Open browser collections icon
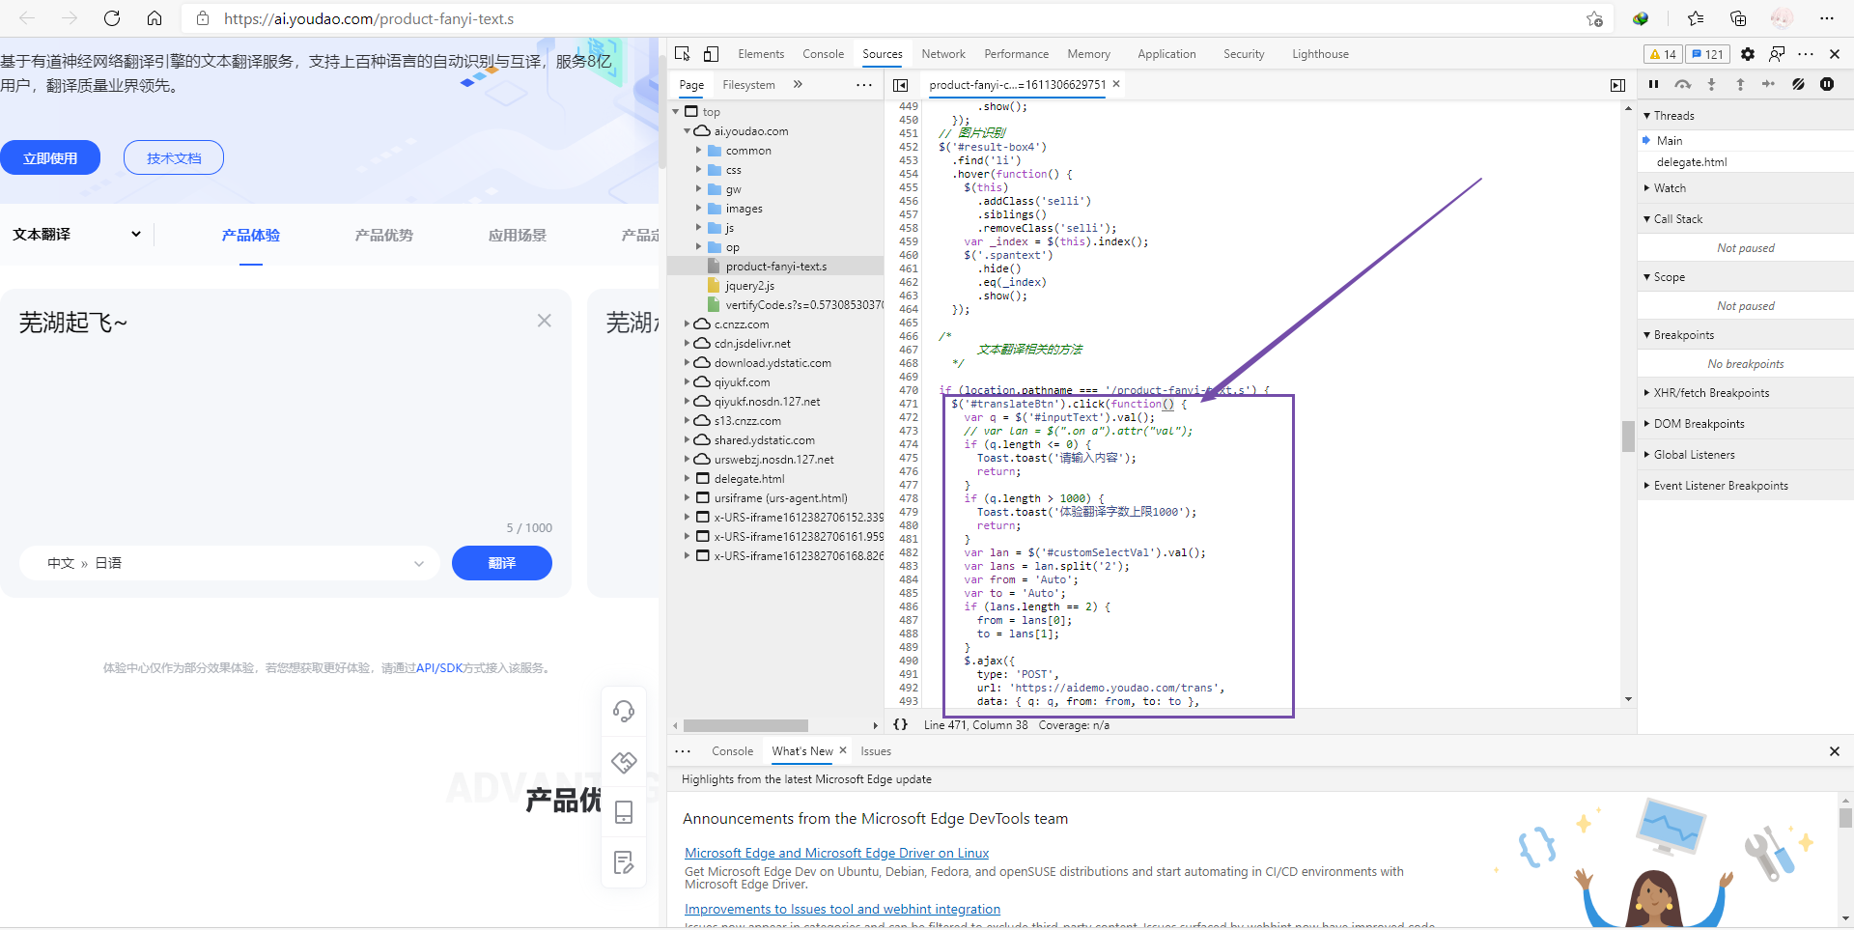 1738,18
